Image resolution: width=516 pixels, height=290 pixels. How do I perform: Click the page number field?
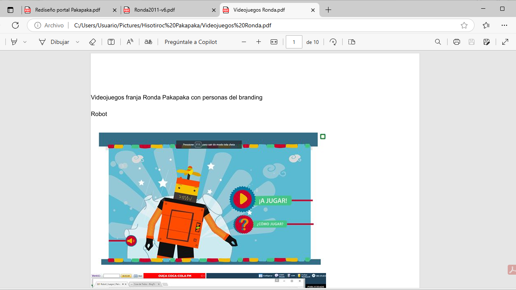click(x=294, y=42)
